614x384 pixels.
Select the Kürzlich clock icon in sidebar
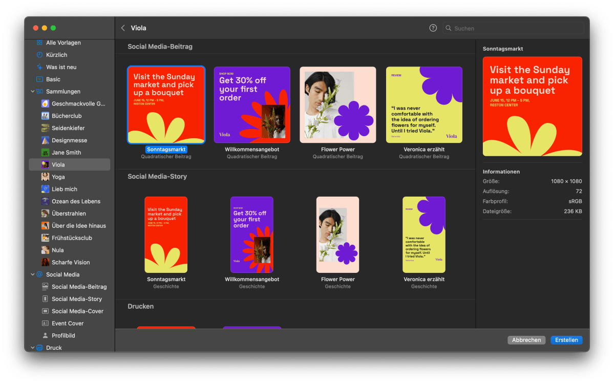(39, 55)
